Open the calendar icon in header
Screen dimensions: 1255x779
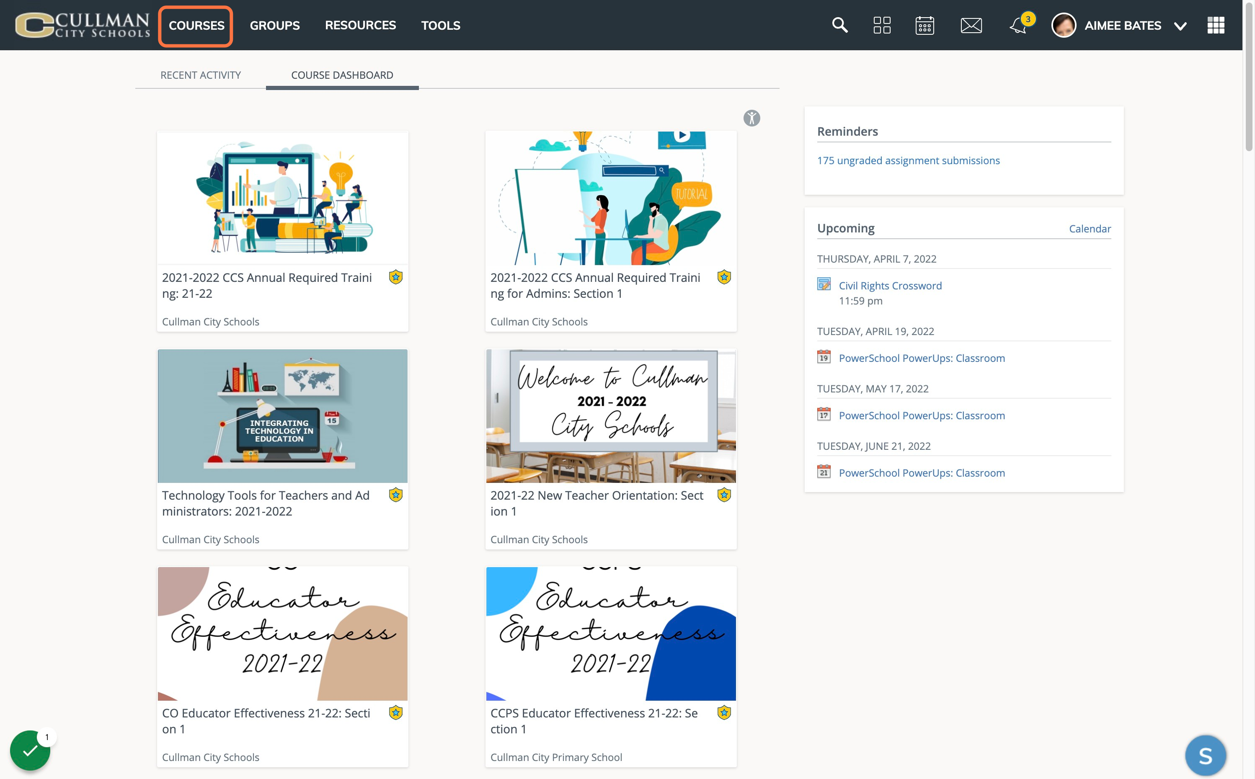click(x=925, y=25)
